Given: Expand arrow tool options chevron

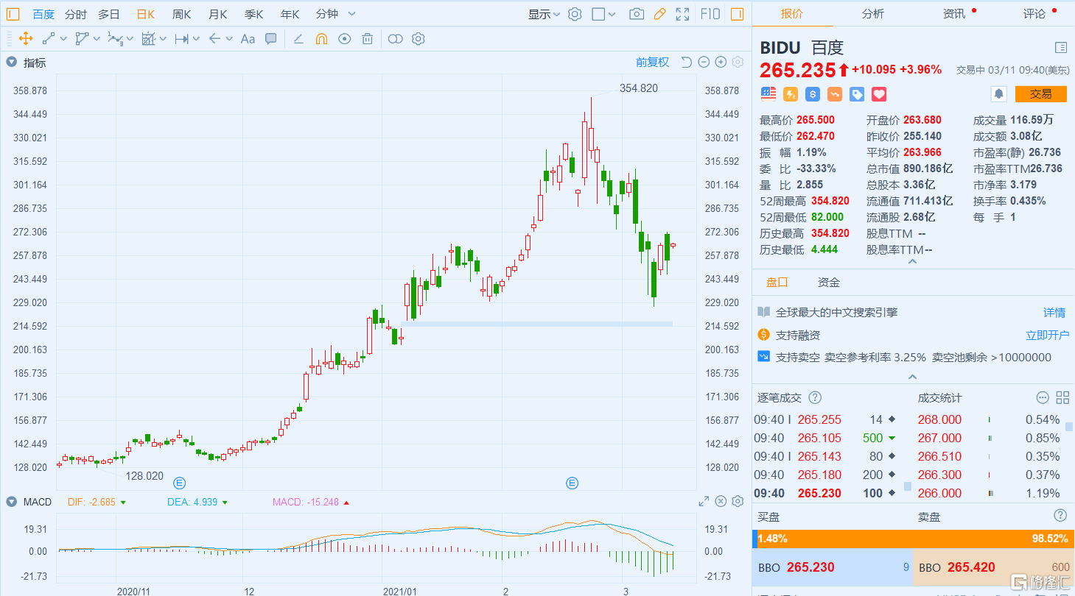Looking at the screenshot, I should [229, 39].
